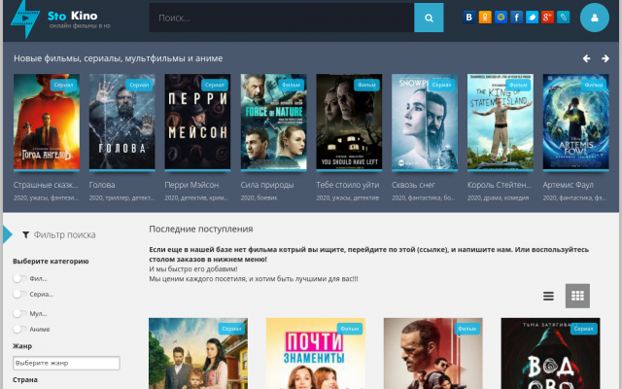Open the Город ангелов poster
This screenshot has width=622, height=389.
point(47,122)
